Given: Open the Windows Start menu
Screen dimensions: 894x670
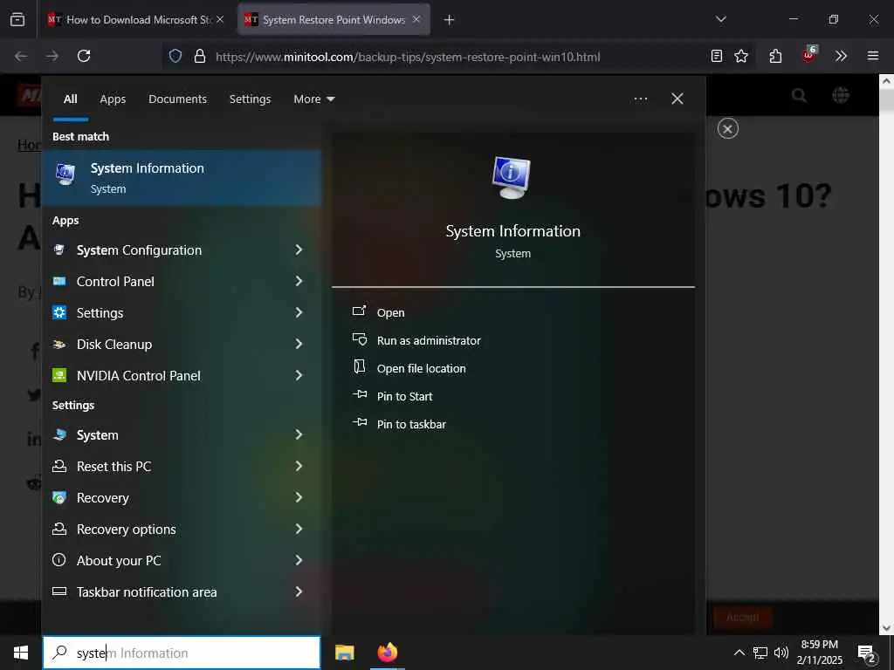Looking at the screenshot, I should tap(21, 653).
